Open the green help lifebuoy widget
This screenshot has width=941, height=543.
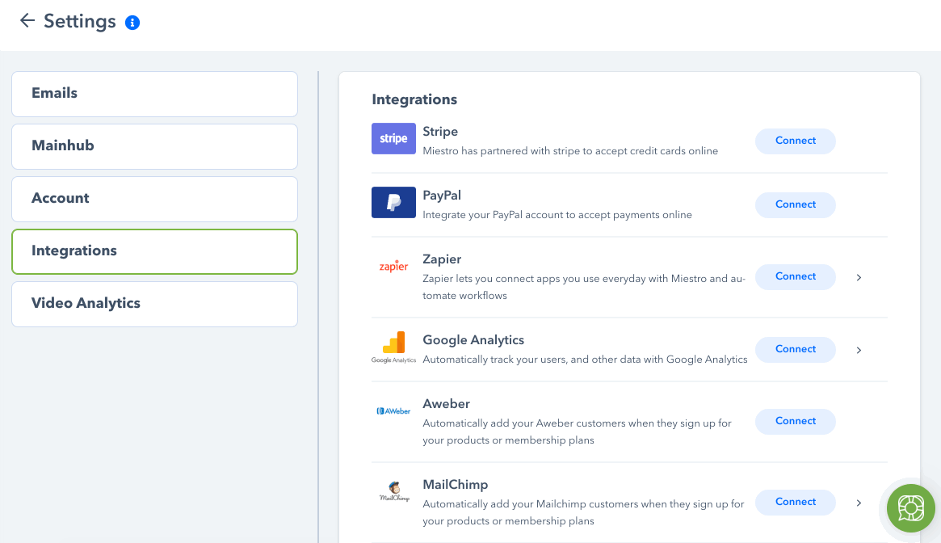point(911,508)
